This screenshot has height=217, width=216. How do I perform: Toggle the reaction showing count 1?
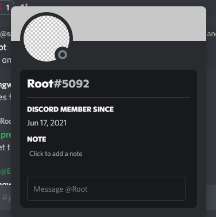click(5, 7)
